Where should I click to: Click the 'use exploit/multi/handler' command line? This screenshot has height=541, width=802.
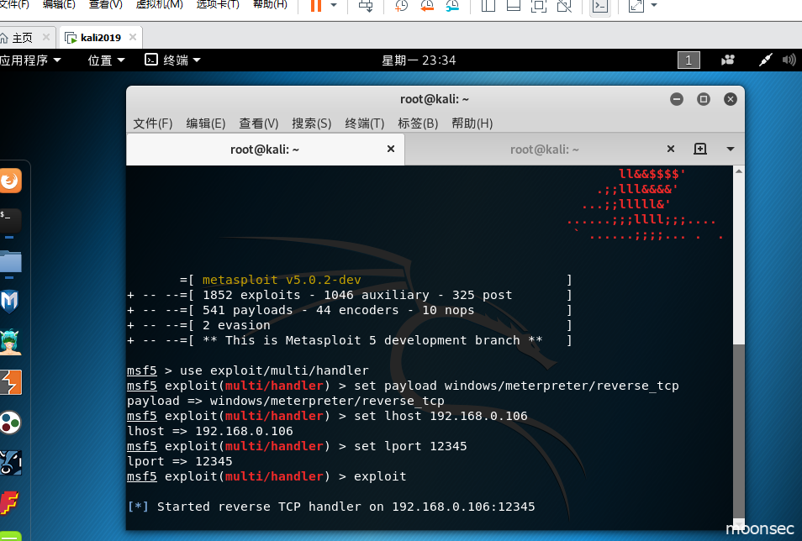coord(247,370)
